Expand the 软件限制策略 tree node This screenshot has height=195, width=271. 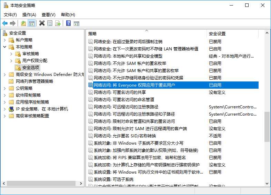tap(5, 95)
